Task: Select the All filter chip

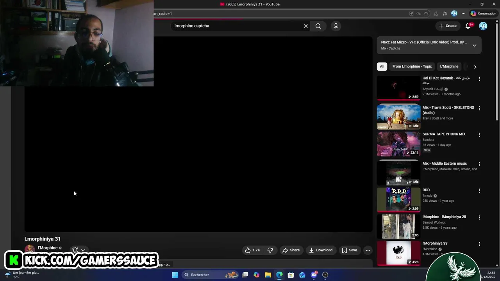Action: coord(382,66)
